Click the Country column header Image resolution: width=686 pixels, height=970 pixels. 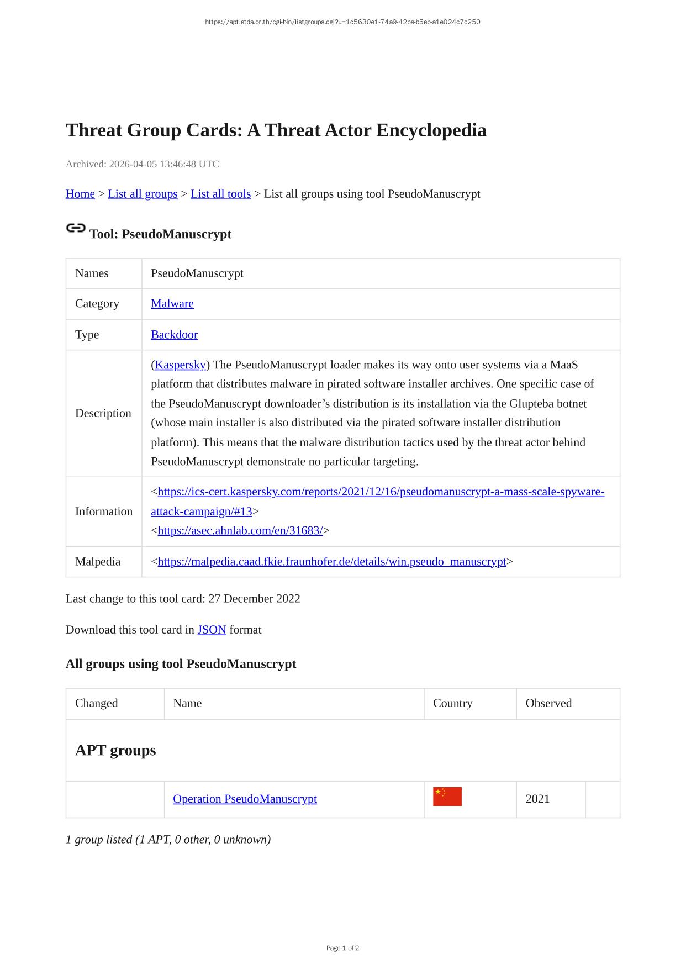pos(452,703)
